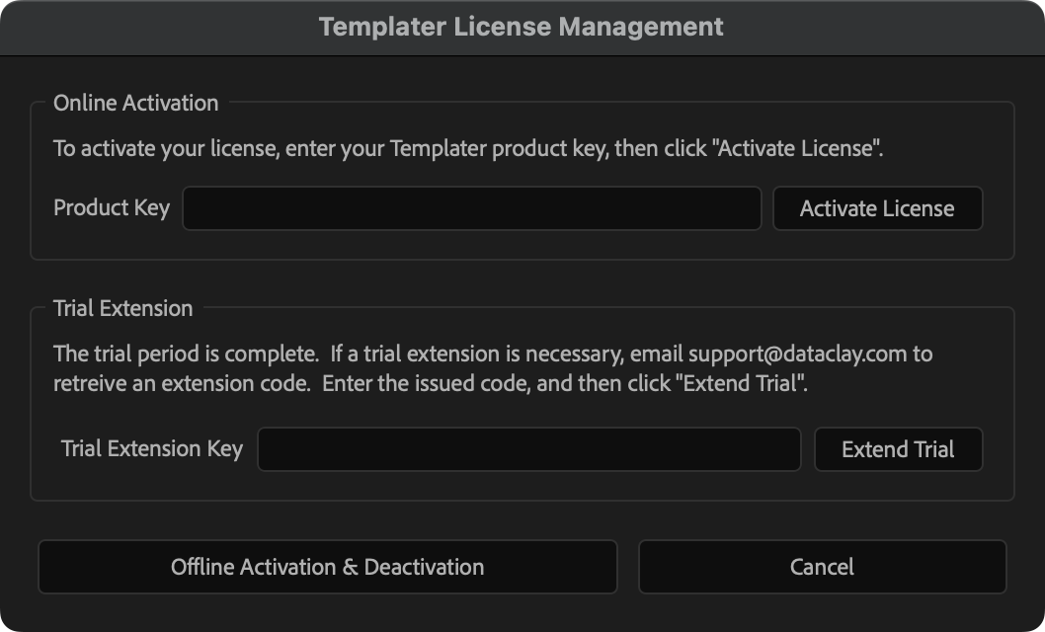Click "Enter the issued code" instruction sentence
The image size is (1045, 632).
(x=427, y=384)
